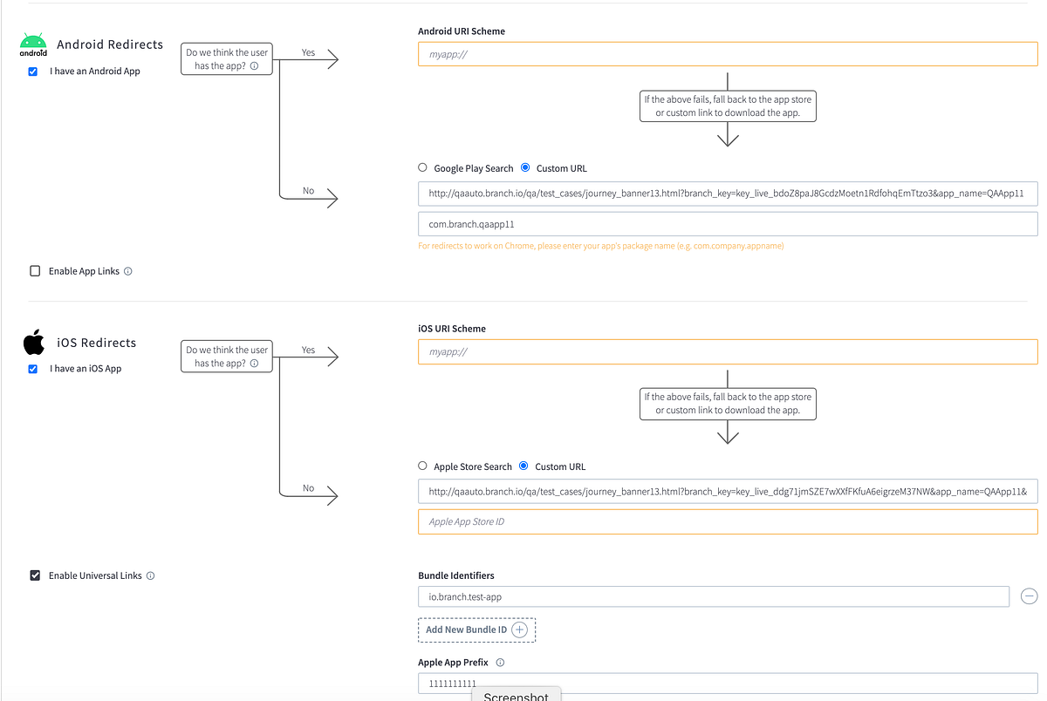Click the Add New Bundle ID button

point(476,629)
